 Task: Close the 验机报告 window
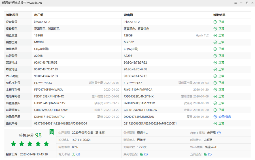tap(252, 3)
